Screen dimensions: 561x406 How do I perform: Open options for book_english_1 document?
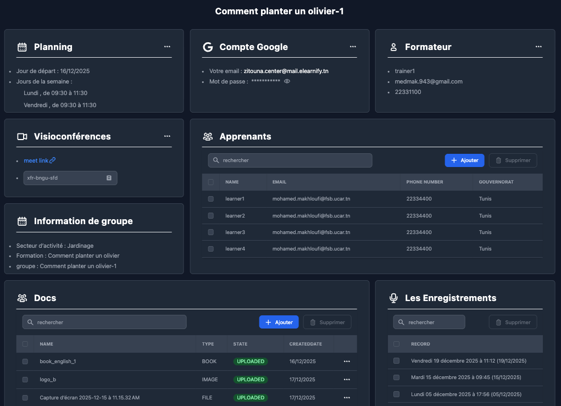(x=347, y=361)
